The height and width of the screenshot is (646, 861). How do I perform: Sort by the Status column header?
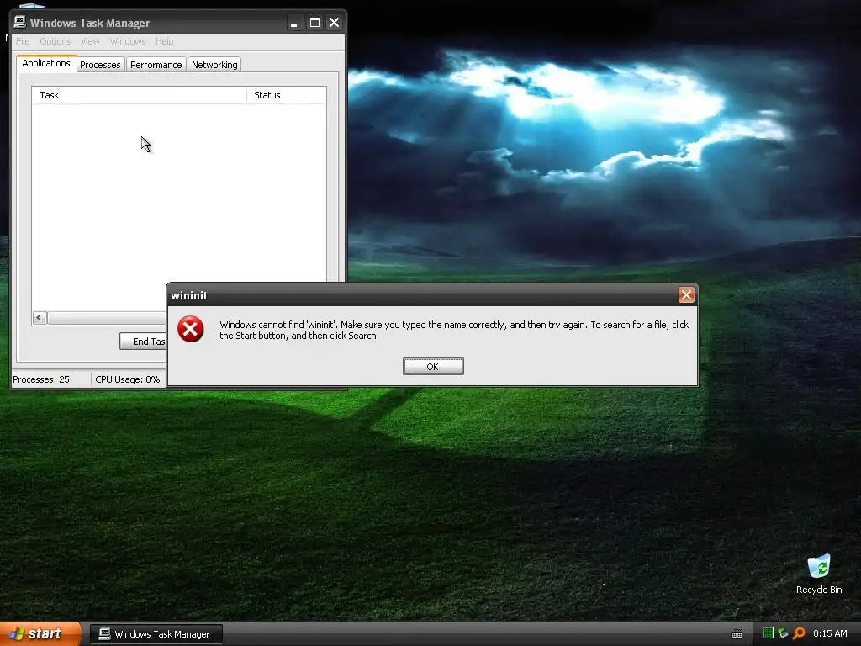286,95
